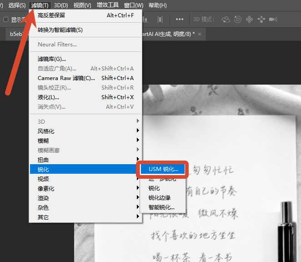301x262 pixels.
Task: Expand the 杂色 submenu
Action: coord(85,207)
